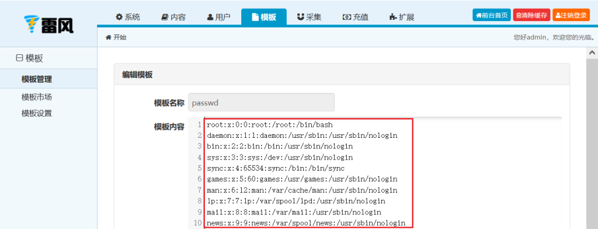Click the games:x:5:60 line in editor
Screen dimensions: 598x229
[x=302, y=179]
